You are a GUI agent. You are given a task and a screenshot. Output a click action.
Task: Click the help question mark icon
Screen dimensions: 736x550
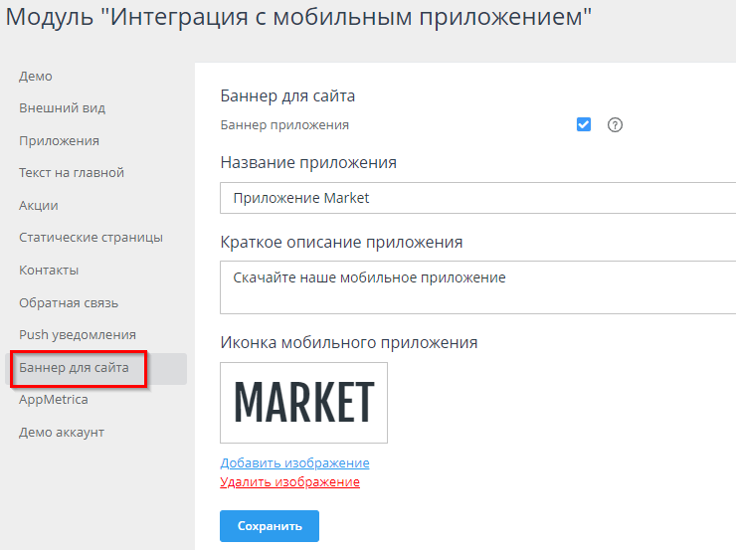click(x=615, y=125)
